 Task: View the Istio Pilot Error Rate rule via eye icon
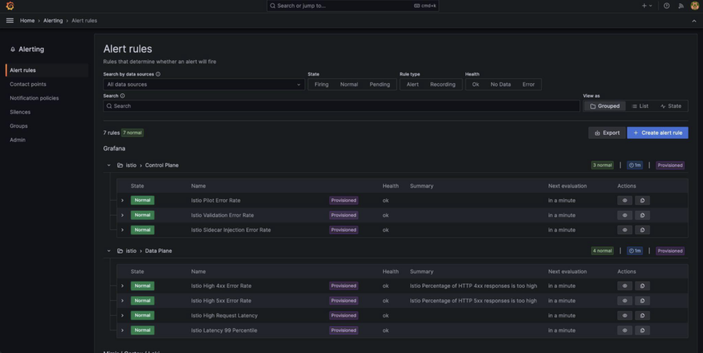pos(625,201)
